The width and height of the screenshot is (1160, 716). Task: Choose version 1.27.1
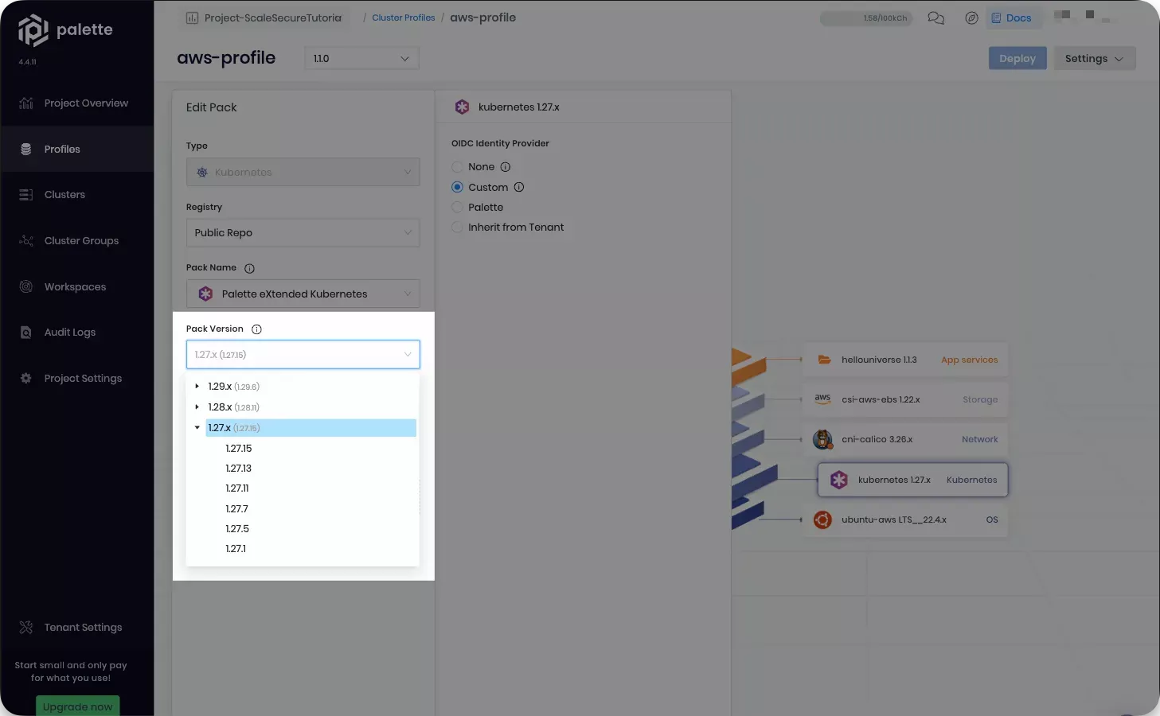click(236, 549)
